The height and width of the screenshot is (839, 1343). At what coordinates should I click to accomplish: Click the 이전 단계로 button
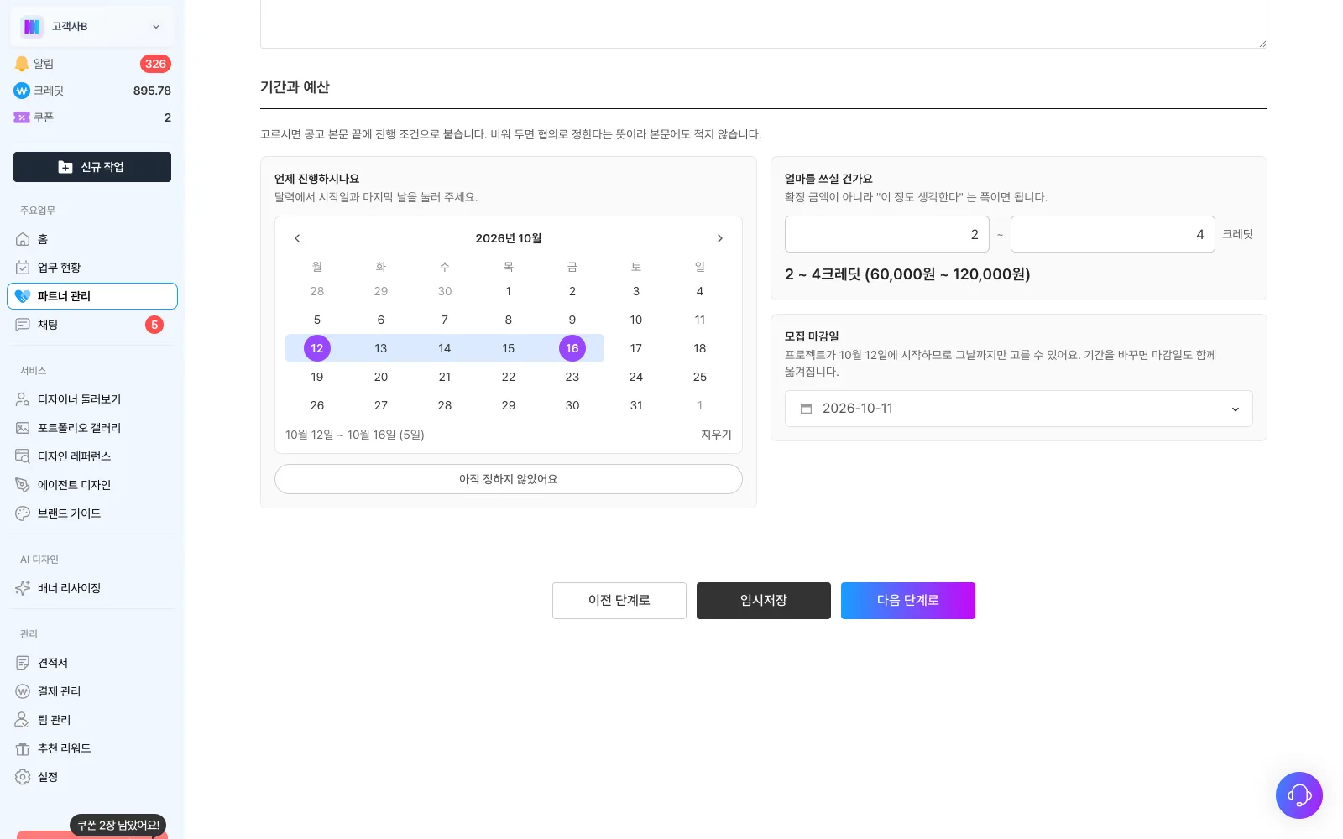tap(619, 601)
